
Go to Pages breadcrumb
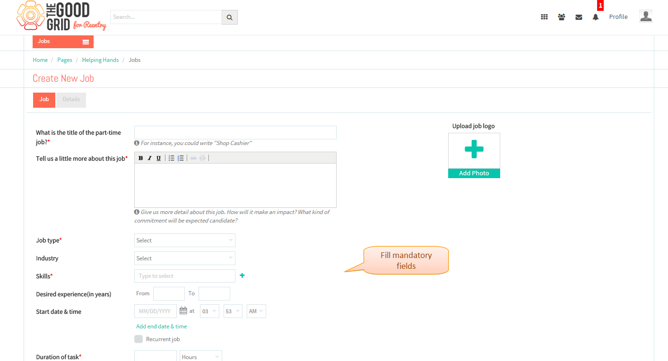pos(65,60)
